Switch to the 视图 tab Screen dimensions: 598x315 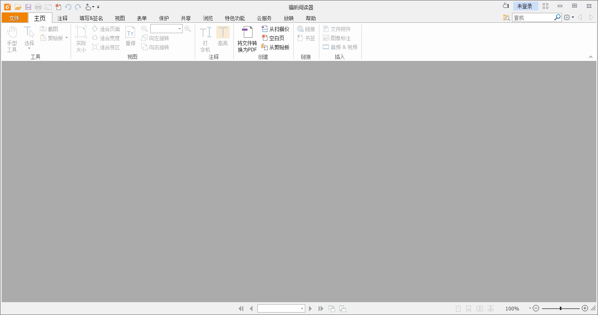coord(120,18)
